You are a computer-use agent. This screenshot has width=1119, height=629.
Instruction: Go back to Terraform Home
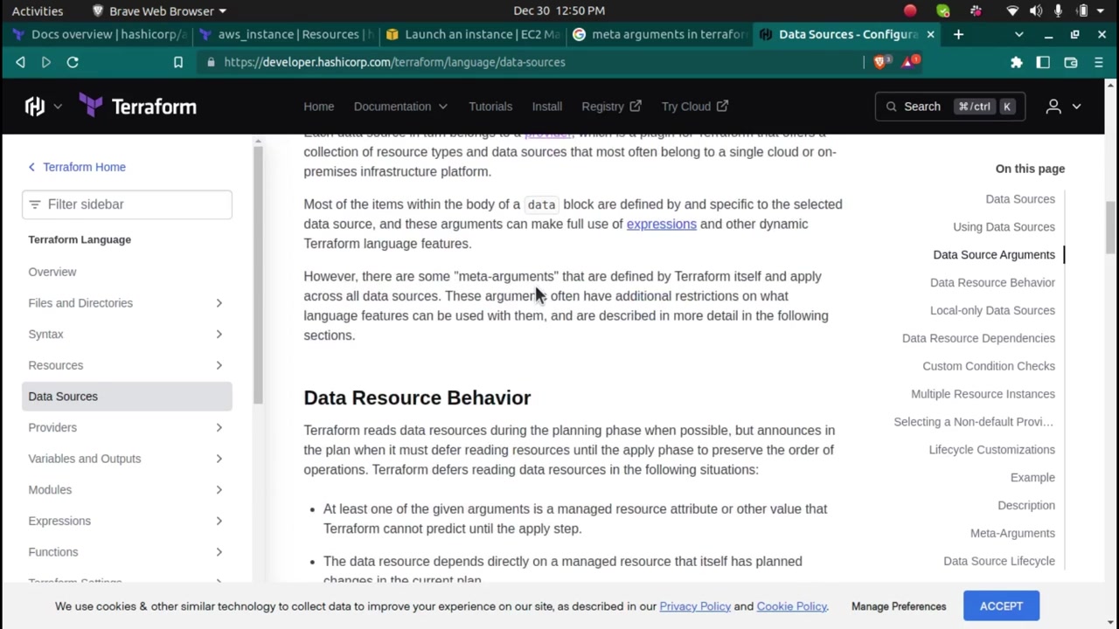[x=77, y=167]
